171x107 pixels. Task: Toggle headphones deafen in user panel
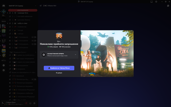tap(30, 103)
